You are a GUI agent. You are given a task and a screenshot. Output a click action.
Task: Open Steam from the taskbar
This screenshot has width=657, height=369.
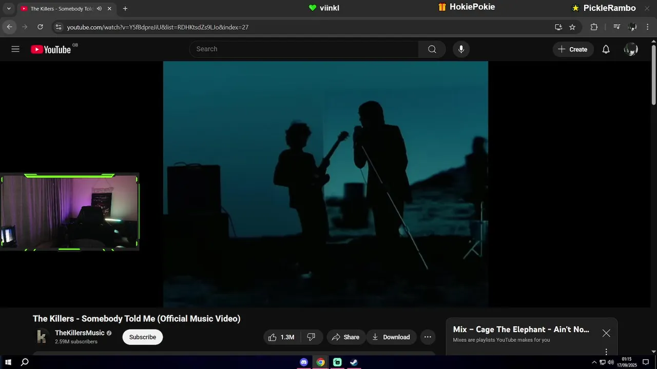point(354,362)
